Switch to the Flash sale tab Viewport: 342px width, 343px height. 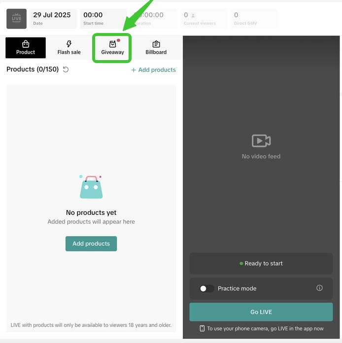(x=69, y=48)
